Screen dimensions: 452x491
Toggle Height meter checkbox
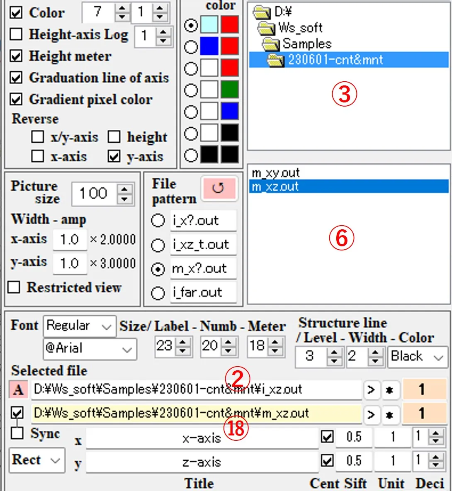(16, 56)
